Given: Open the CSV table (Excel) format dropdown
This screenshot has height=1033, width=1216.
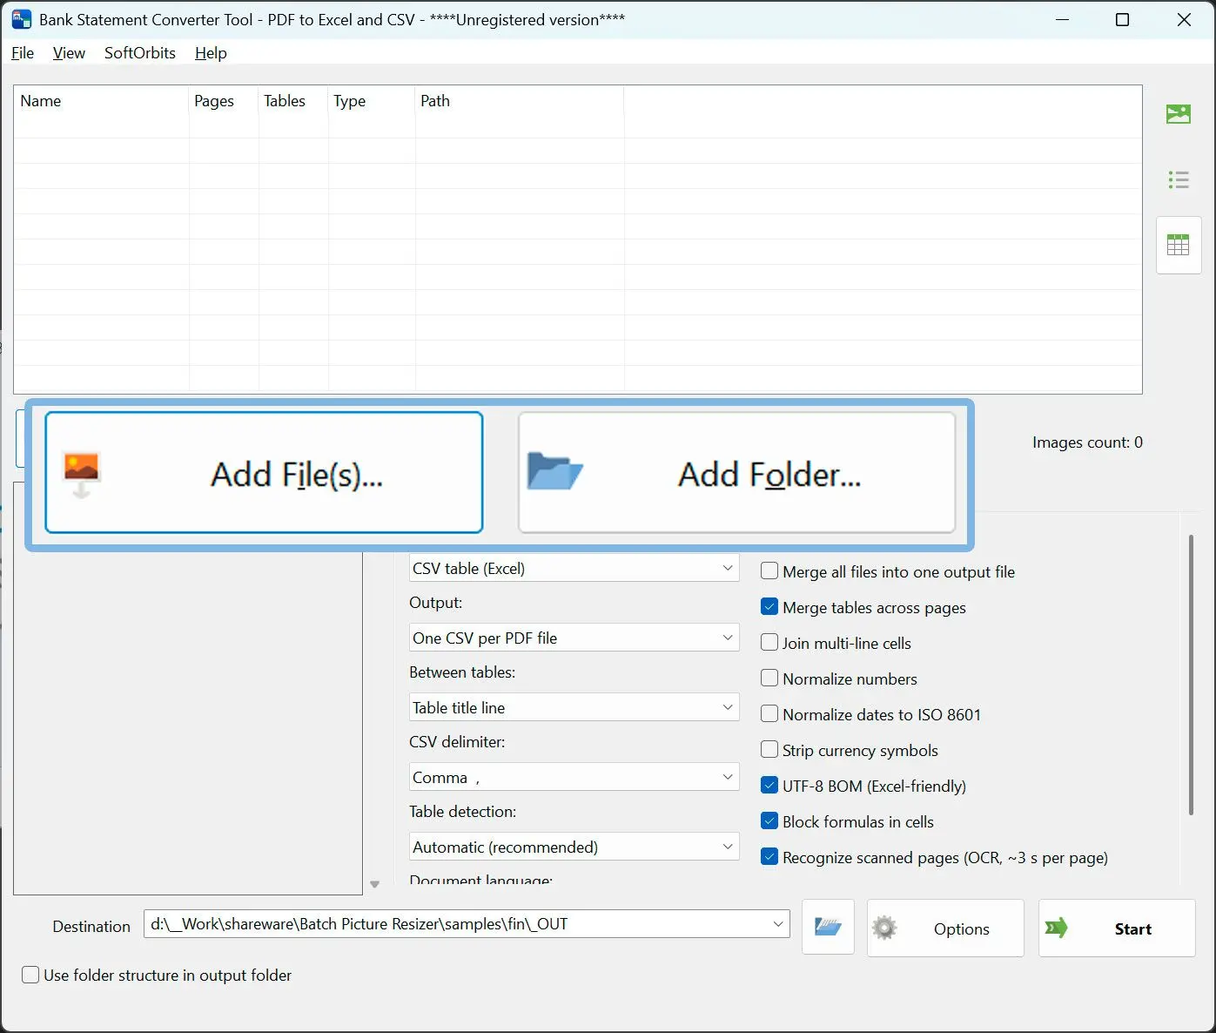Looking at the screenshot, I should pos(574,568).
